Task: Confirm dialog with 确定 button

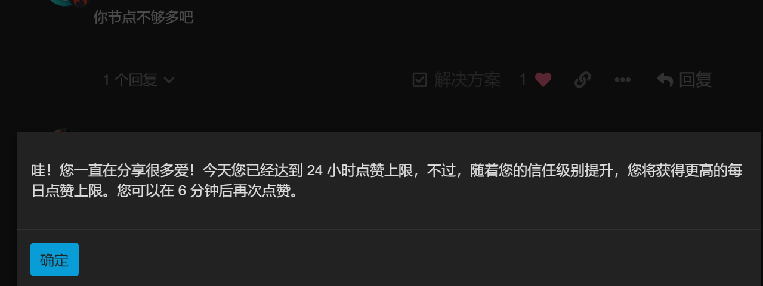Action: [x=54, y=260]
